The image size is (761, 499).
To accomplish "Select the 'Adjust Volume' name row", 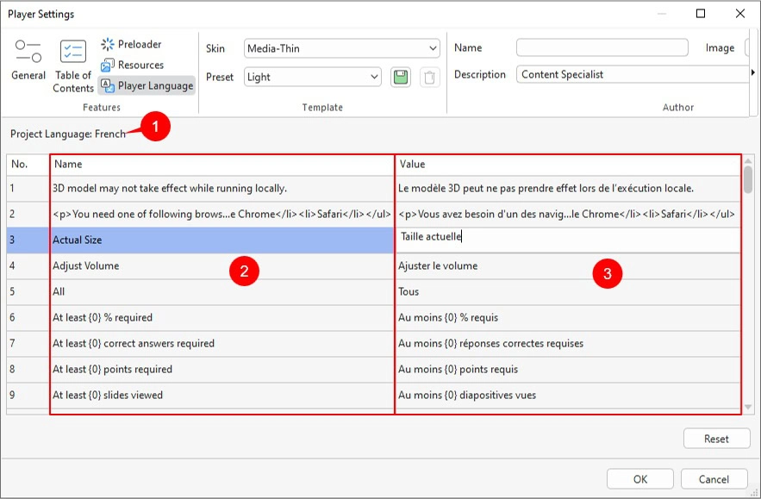I will point(221,266).
